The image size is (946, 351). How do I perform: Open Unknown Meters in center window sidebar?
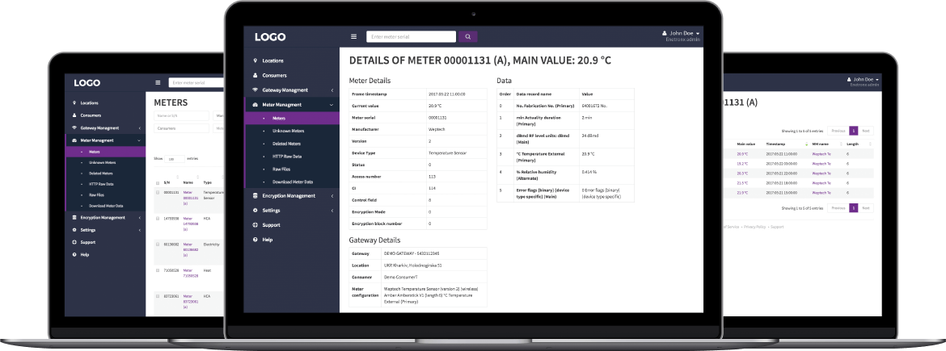pyautogui.click(x=289, y=132)
